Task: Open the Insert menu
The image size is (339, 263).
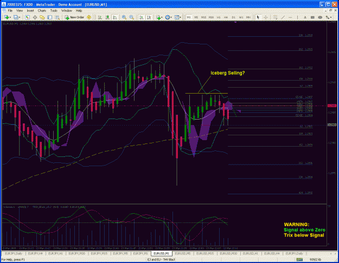Action: pos(30,10)
